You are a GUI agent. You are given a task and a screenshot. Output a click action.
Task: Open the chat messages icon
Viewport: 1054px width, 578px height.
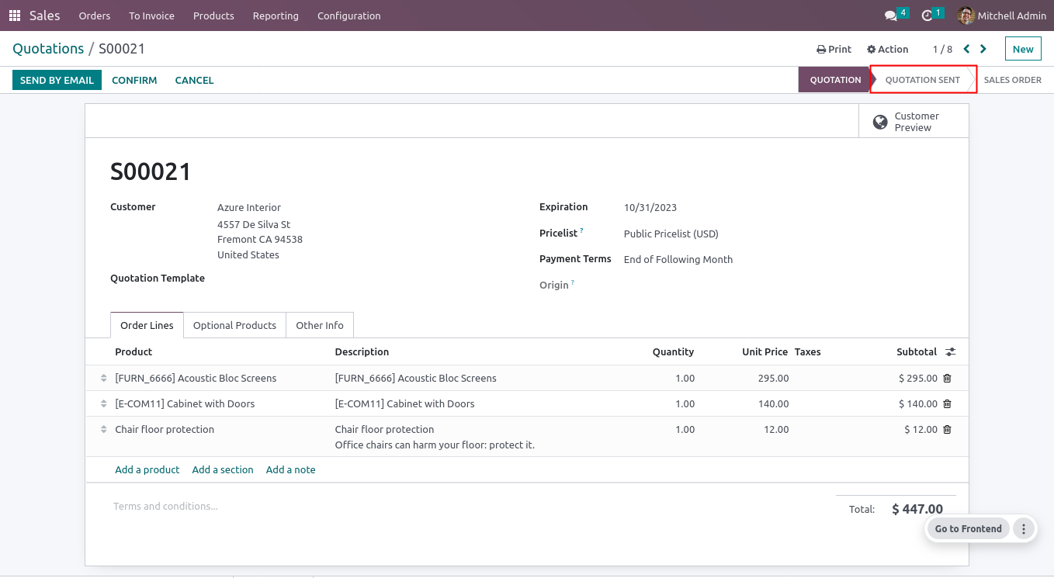tap(891, 16)
